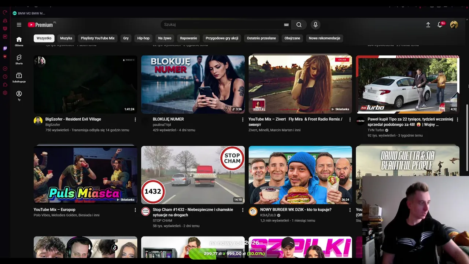Select Przygodowe gry akcji chip

[222, 38]
